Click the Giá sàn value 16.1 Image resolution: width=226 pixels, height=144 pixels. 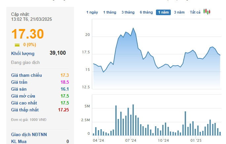(64, 89)
